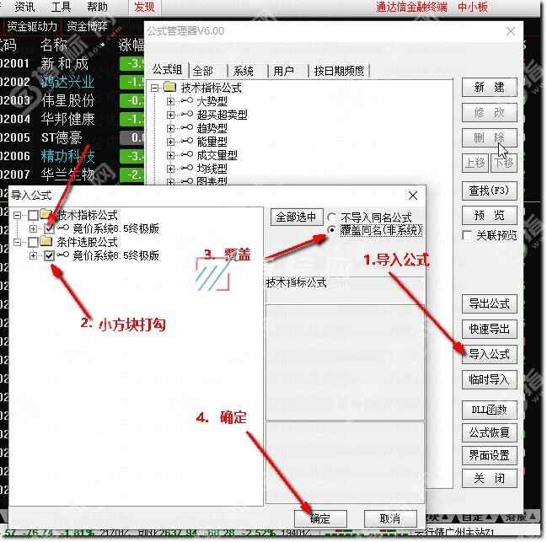Click the 能量型 category icon
This screenshot has height=542, width=547.
[186, 142]
